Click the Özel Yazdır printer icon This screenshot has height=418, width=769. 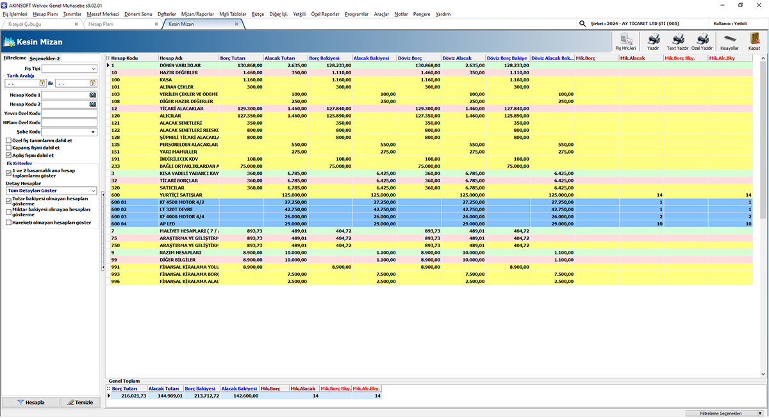pos(702,41)
